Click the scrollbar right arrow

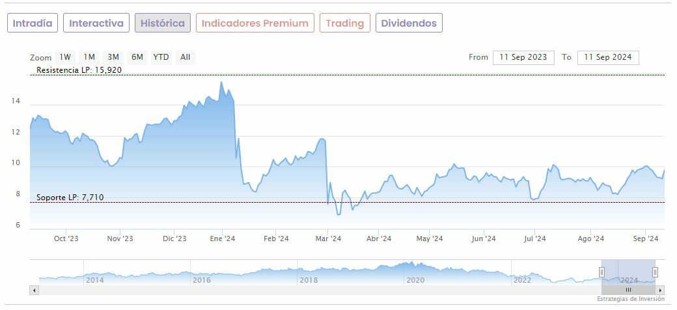coord(660,290)
